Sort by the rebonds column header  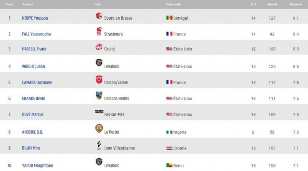(x=272, y=4)
